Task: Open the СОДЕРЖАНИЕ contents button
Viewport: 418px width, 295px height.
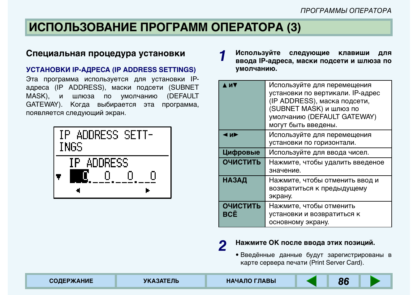Action: pos(71,281)
